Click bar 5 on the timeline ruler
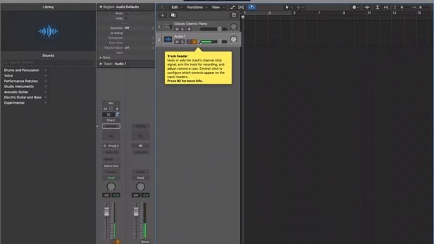This screenshot has width=434, height=244. point(294,13)
